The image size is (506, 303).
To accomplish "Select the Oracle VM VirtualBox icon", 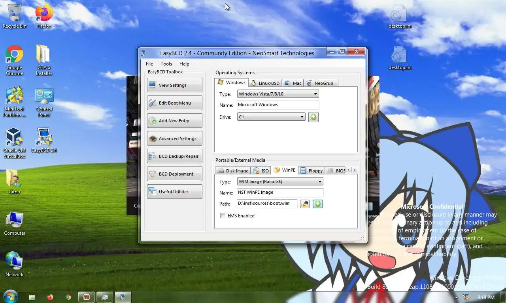I will point(15,143).
